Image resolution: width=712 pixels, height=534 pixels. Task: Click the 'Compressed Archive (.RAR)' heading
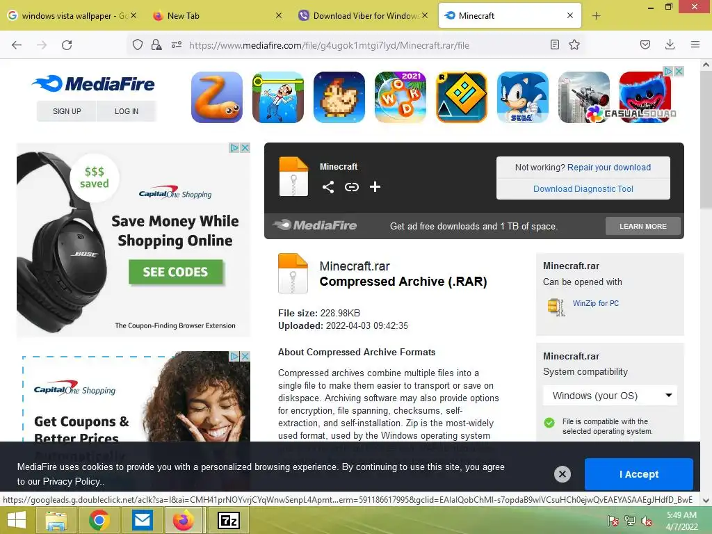point(403,282)
